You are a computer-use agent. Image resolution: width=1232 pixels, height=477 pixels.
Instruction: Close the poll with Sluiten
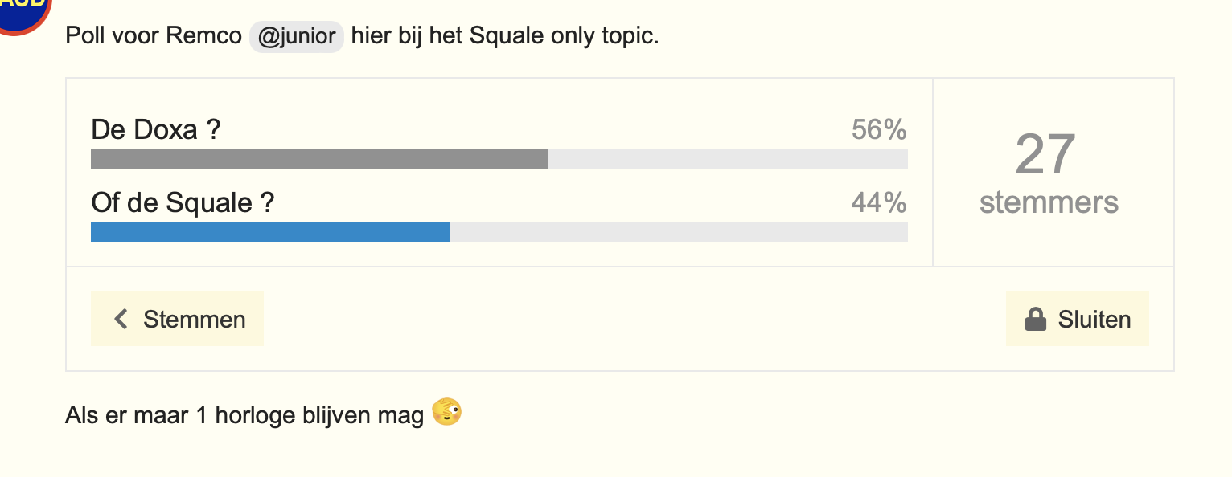[1078, 319]
